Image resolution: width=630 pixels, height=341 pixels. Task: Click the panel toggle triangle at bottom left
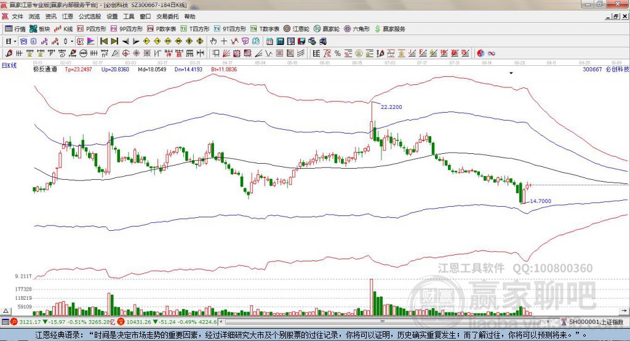coord(6,311)
